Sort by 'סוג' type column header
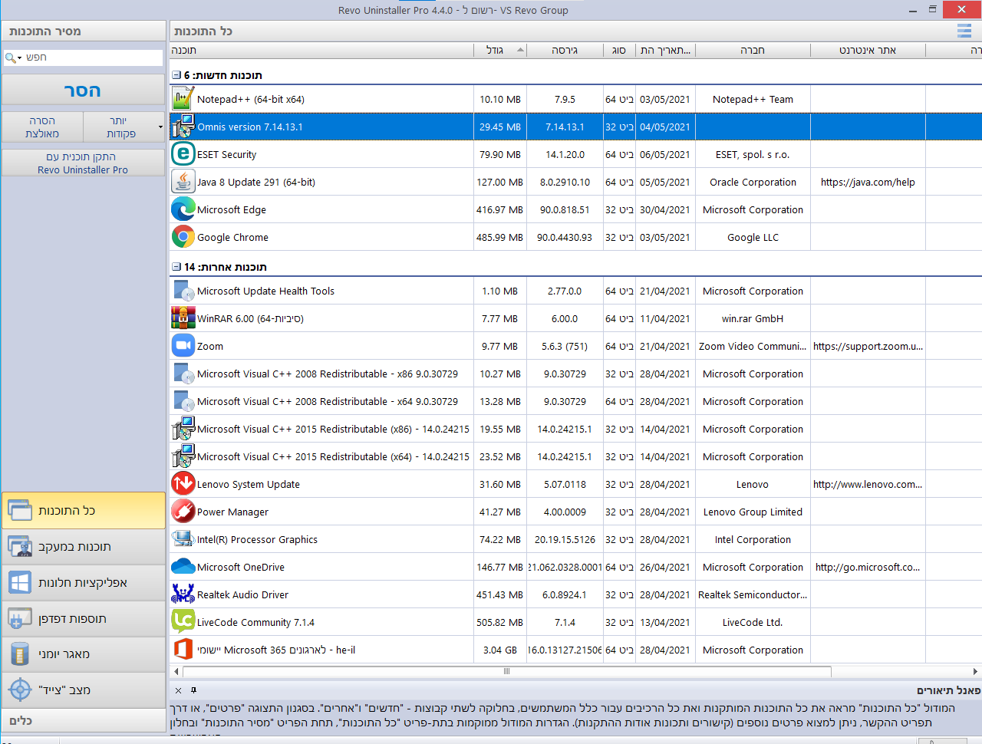The width and height of the screenshot is (982, 744). click(619, 50)
